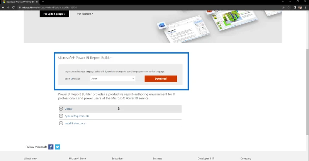Close the Download Microsoft Power BI tab
Screen dimensions: 309x161
37,2
